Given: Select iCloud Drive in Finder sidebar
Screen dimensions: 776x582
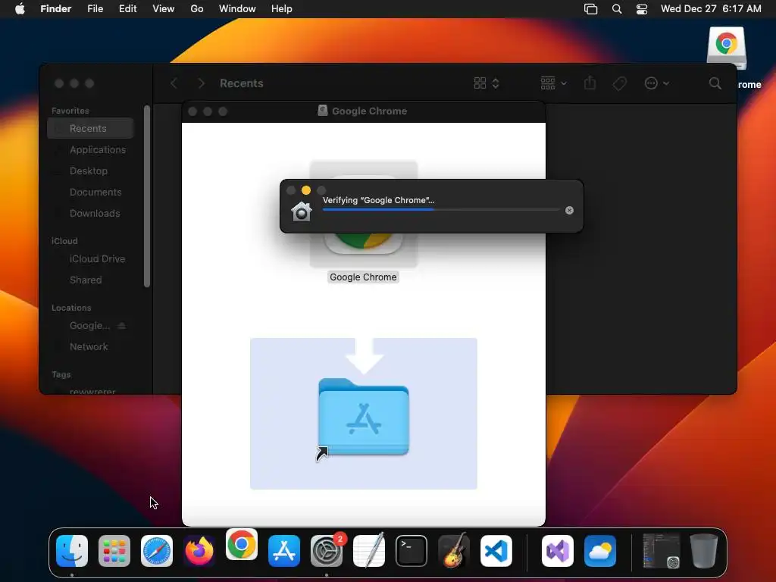Looking at the screenshot, I should click(x=97, y=259).
